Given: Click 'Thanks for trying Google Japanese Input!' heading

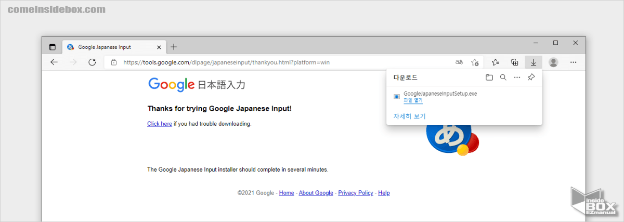Looking at the screenshot, I should (219, 109).
